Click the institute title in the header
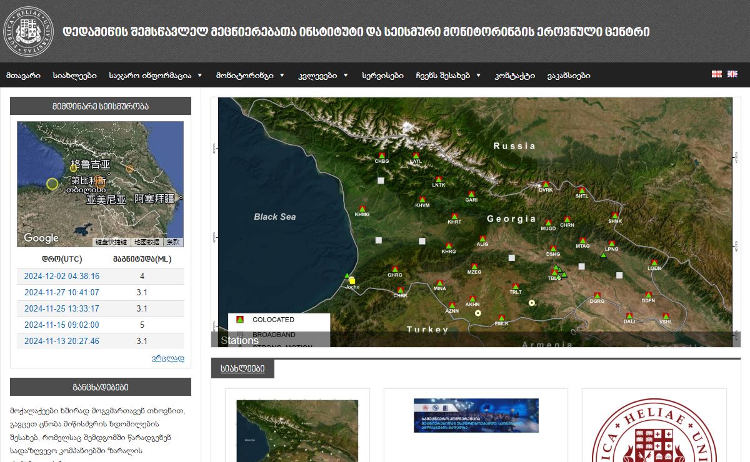Image resolution: width=750 pixels, height=462 pixels. [356, 32]
